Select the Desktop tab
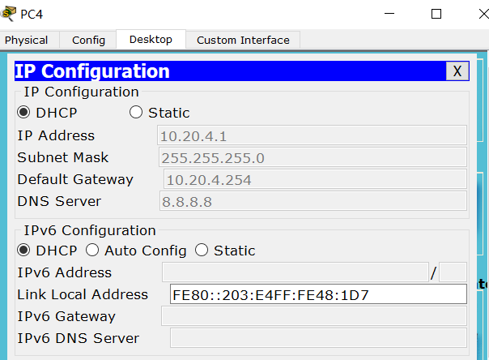The image size is (489, 360). tap(151, 40)
